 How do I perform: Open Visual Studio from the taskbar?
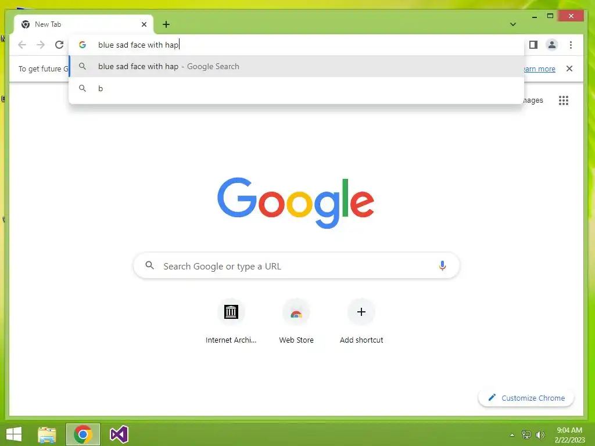[x=119, y=434]
